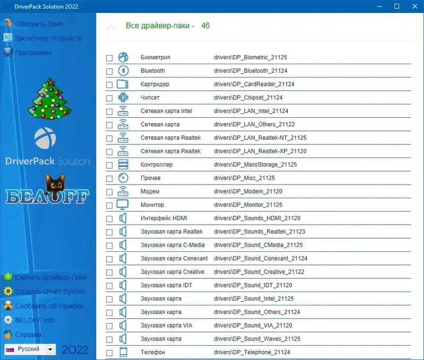The height and width of the screenshot is (360, 424).
Task: Click the card reader icon
Action: click(x=122, y=84)
